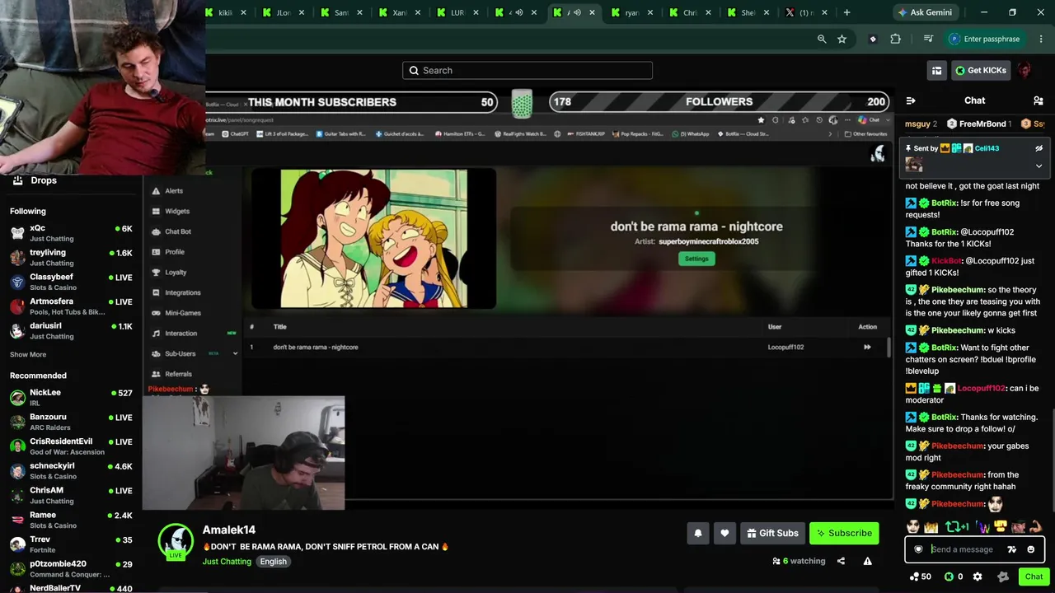This screenshot has width=1055, height=593.
Task: Click the Enter passphrase profile button
Action: (x=984, y=39)
